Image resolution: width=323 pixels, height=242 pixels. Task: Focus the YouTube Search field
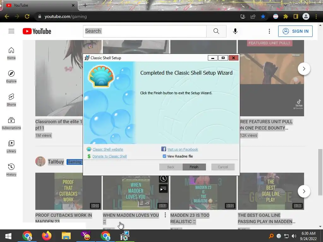click(145, 31)
